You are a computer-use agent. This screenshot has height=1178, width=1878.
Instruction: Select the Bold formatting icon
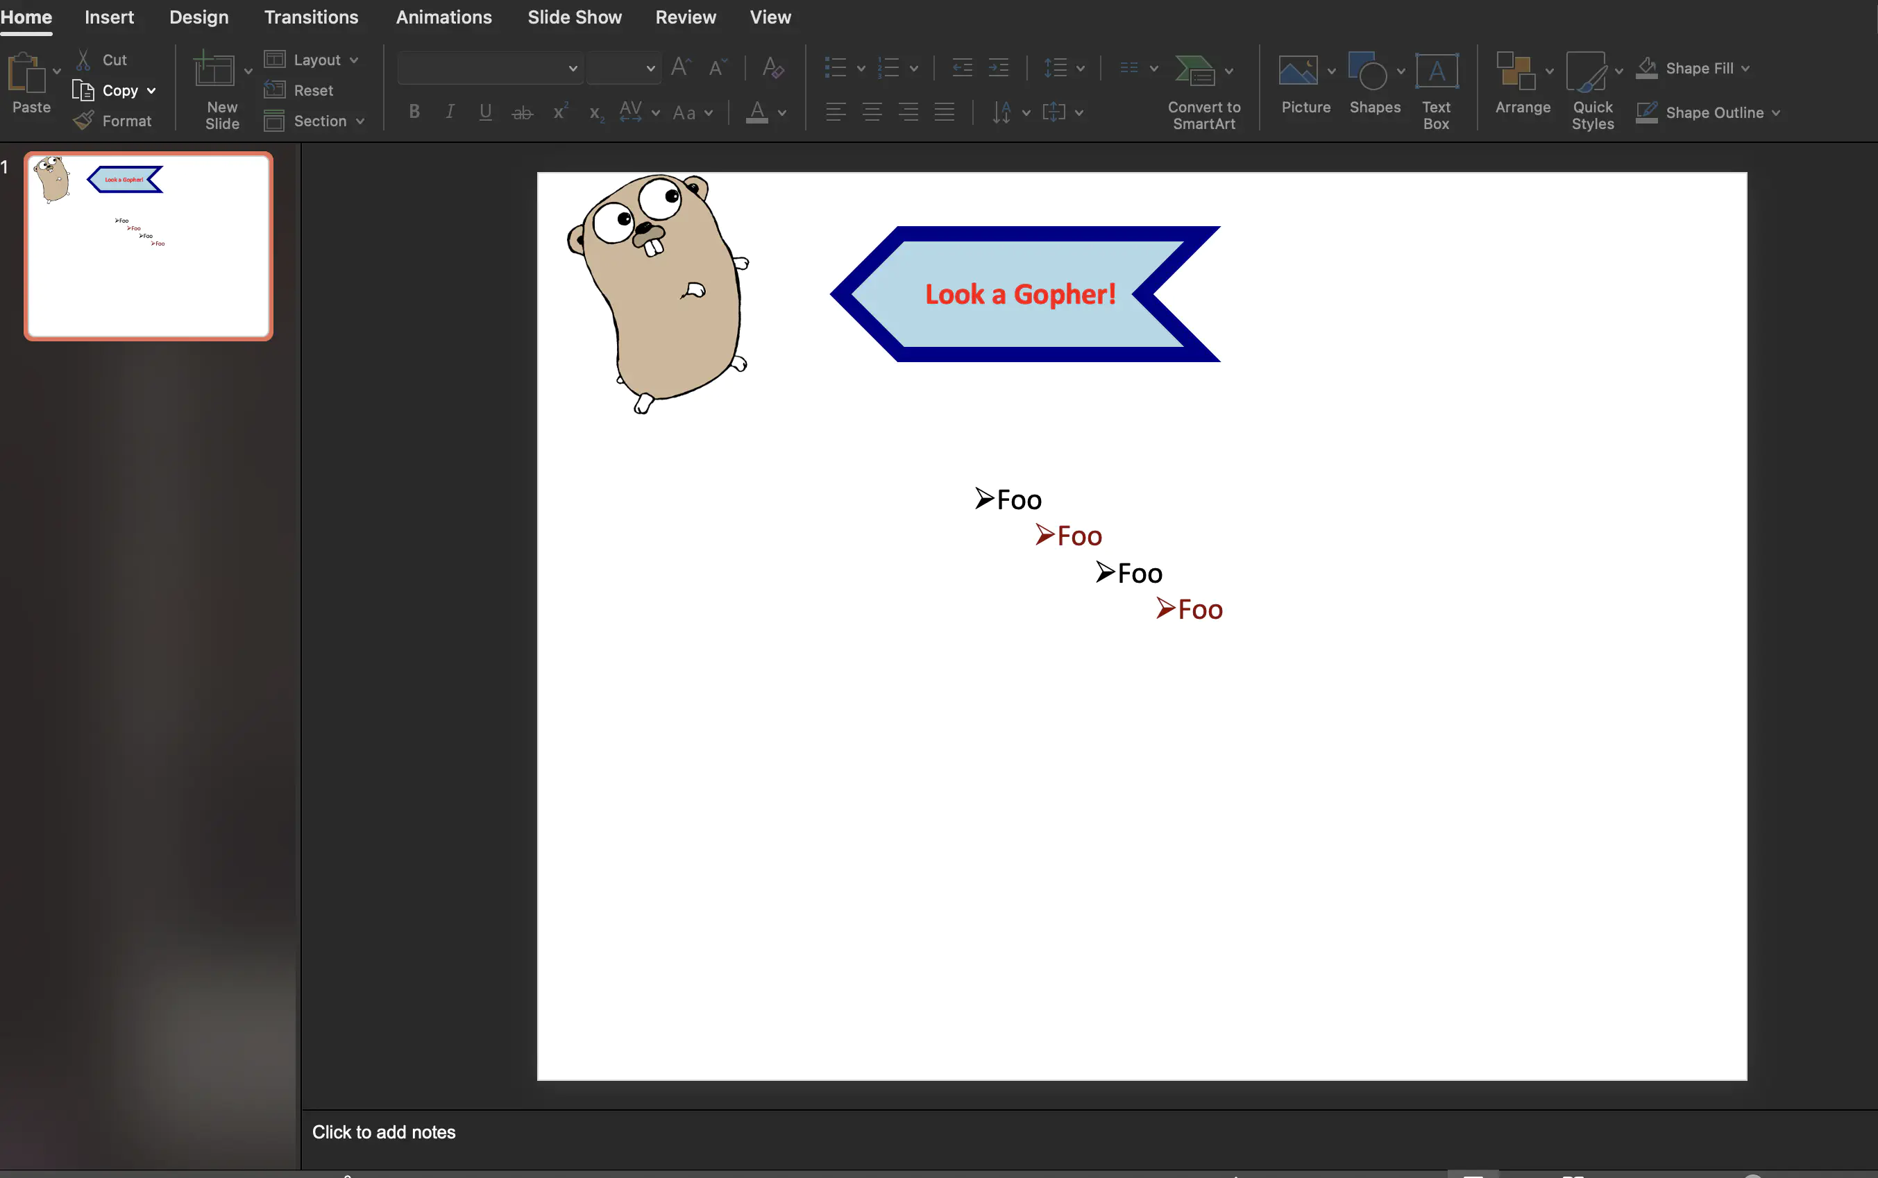[414, 112]
